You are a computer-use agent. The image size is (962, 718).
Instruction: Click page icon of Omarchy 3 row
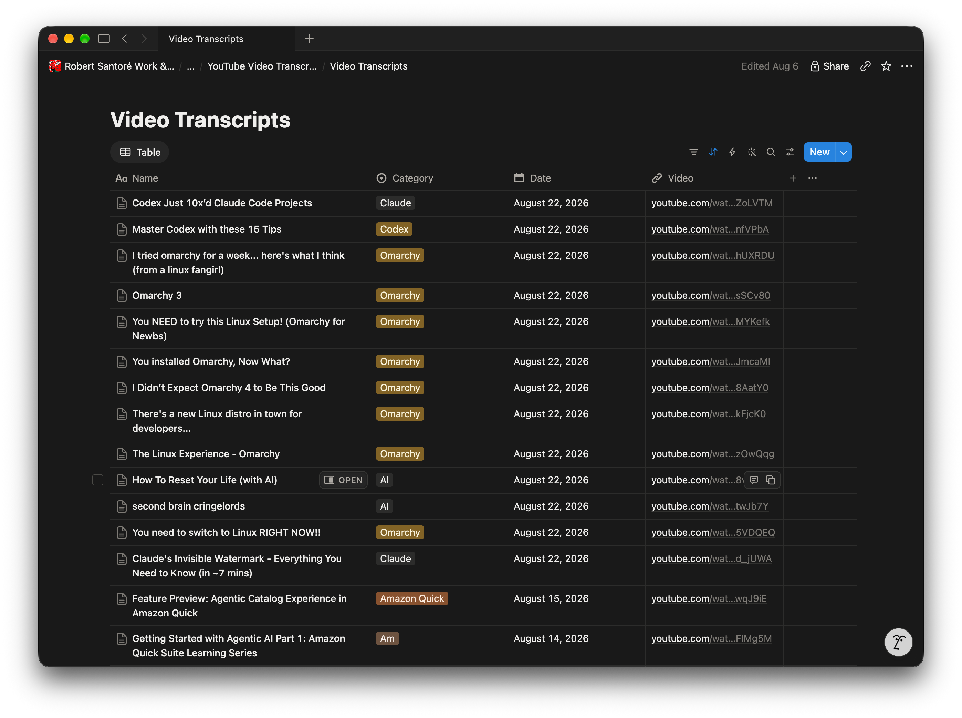pyautogui.click(x=122, y=296)
